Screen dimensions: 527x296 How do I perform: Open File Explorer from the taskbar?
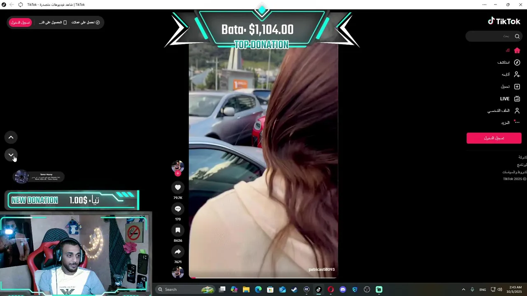coord(246,289)
